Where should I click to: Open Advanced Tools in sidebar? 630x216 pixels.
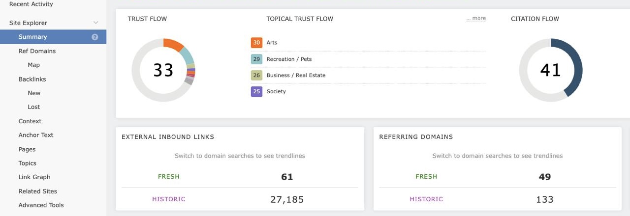[x=41, y=205]
